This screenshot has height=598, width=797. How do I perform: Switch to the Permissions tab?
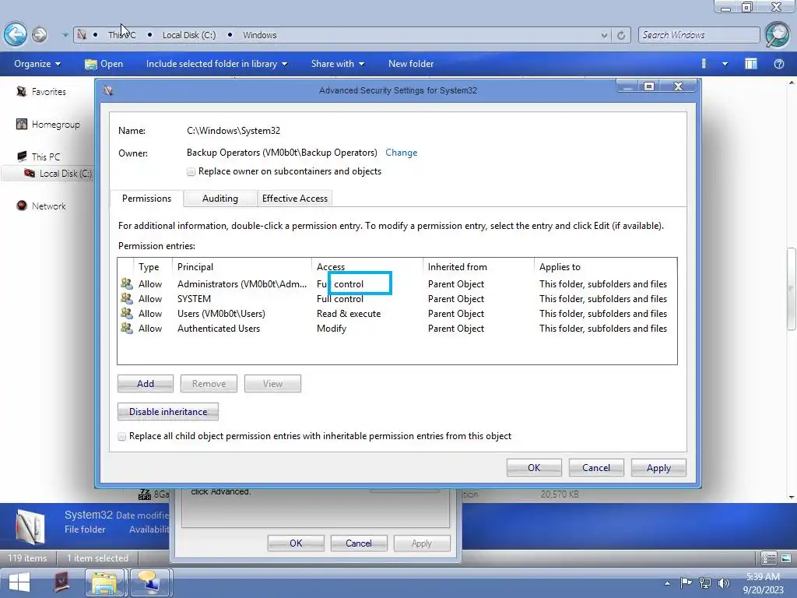146,199
